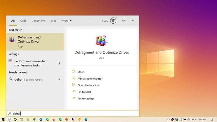Open defra See web results entry

pos(35,79)
